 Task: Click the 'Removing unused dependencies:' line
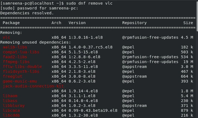36,42
